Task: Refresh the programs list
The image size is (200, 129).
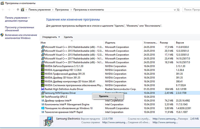Action: [x=178, y=10]
